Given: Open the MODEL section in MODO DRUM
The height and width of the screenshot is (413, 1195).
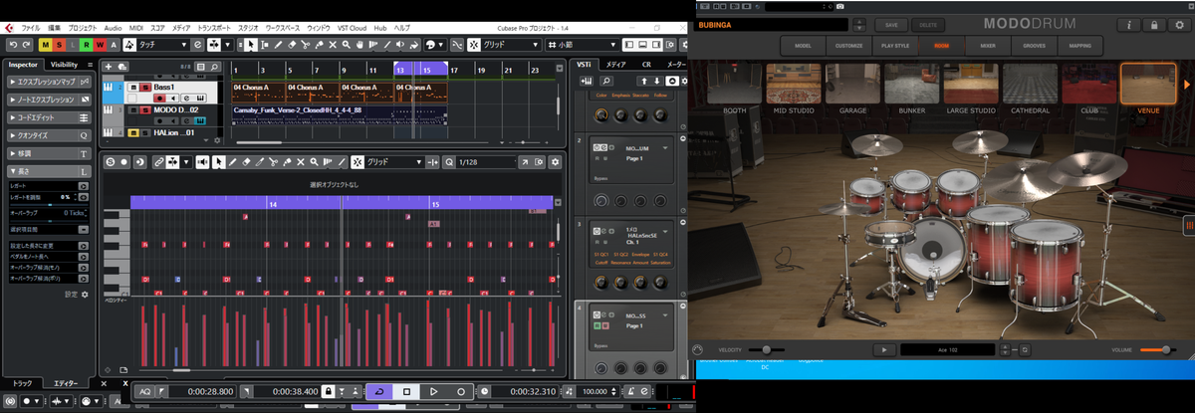Looking at the screenshot, I should coord(803,46).
